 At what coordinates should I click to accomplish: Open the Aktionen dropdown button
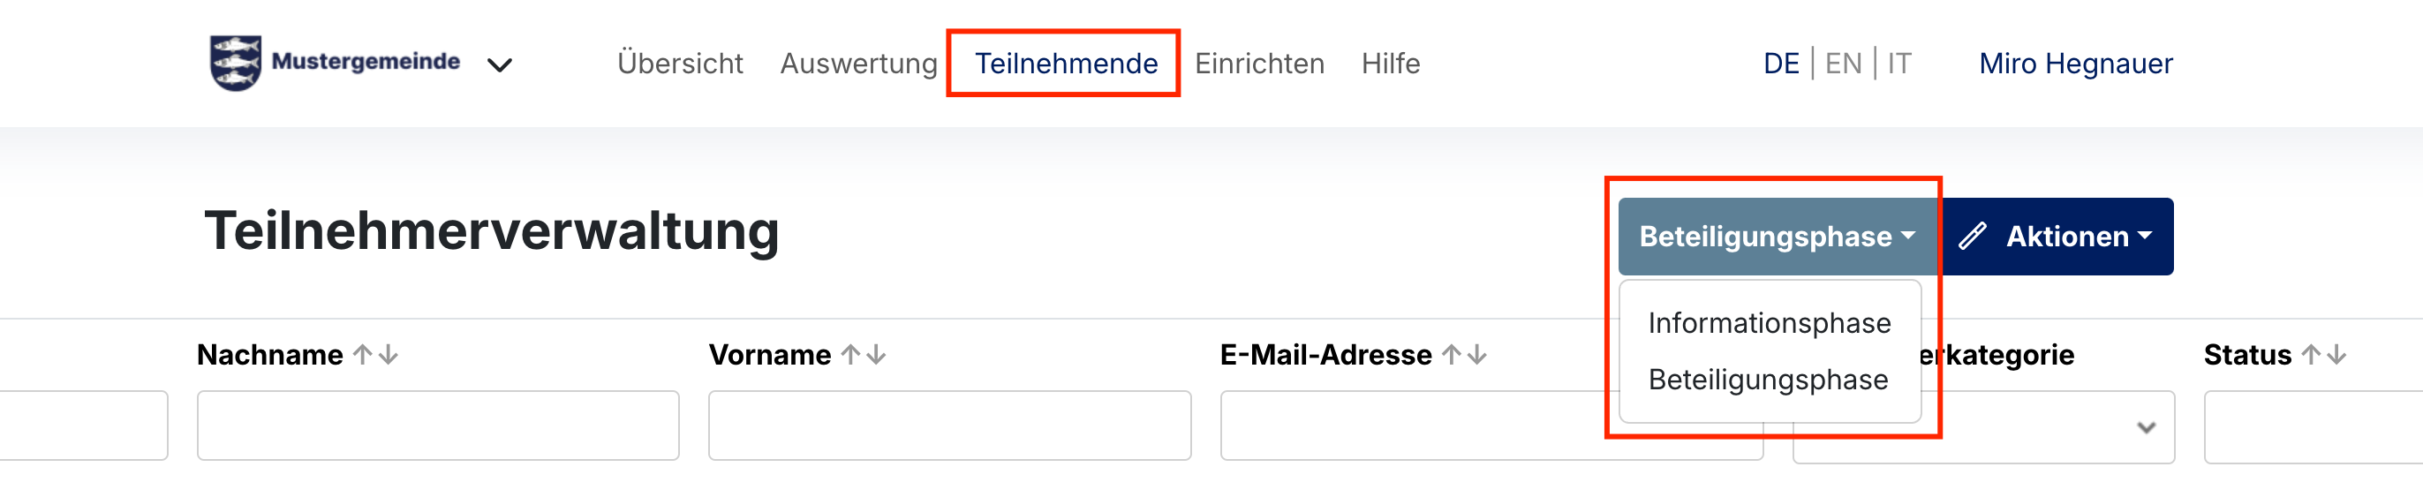(2057, 236)
